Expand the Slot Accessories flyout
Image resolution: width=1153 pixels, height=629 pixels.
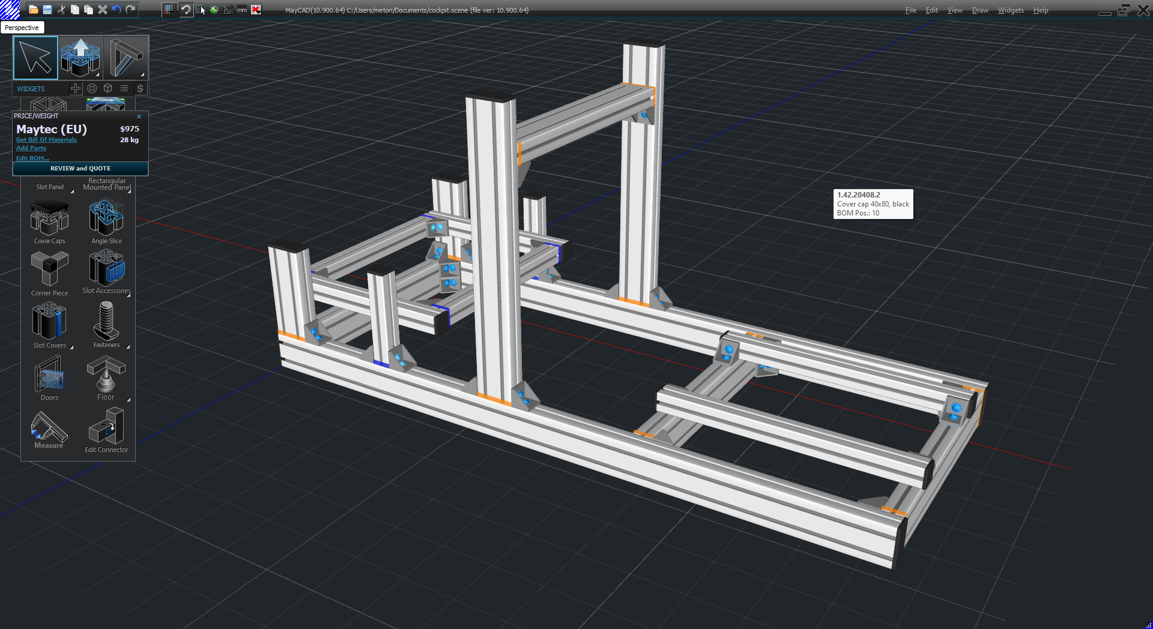tap(129, 295)
